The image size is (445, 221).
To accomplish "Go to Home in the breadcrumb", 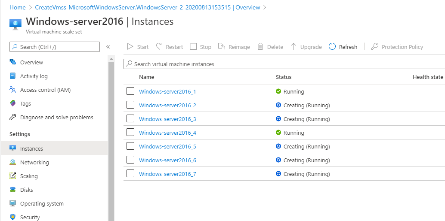I will pos(17,7).
